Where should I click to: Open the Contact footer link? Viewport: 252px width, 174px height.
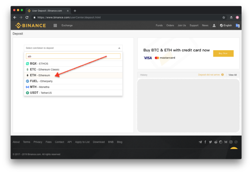tap(59, 142)
